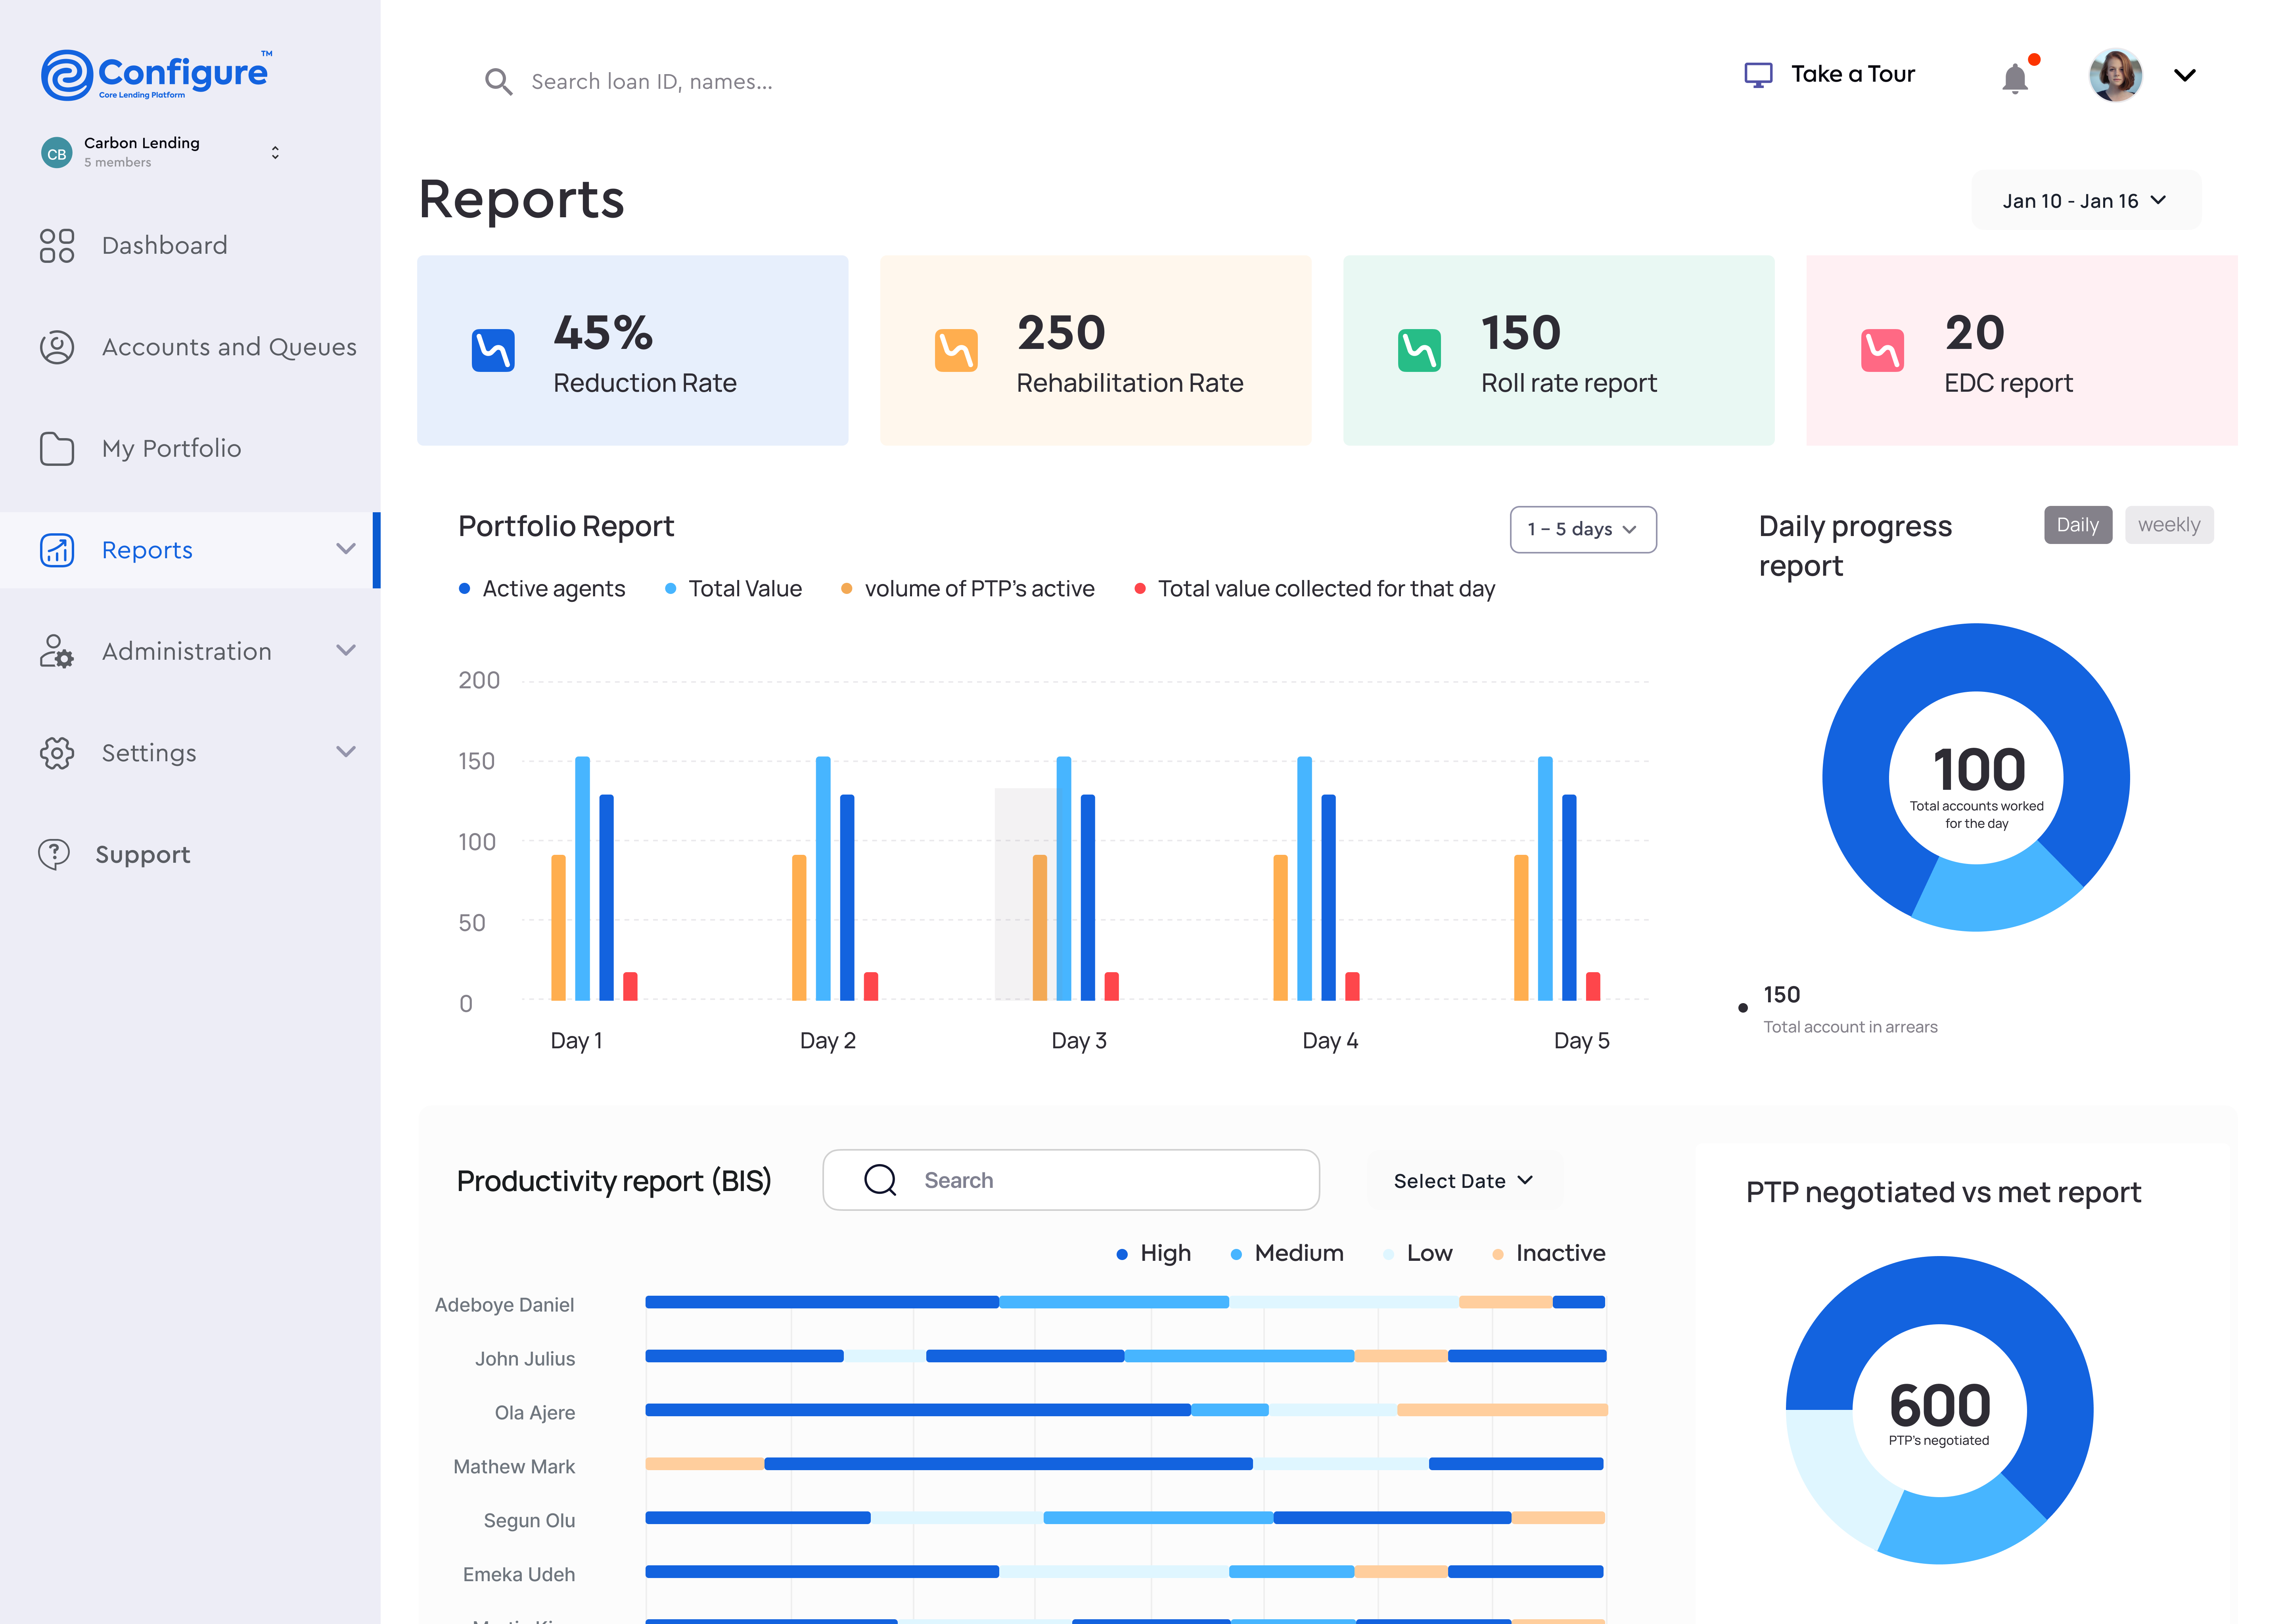Open Accounts and Queues icon
This screenshot has width=2284, height=1624.
point(57,347)
